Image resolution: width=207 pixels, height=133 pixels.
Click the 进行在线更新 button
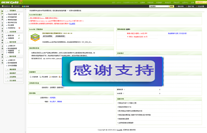pyautogui.click(x=47, y=36)
